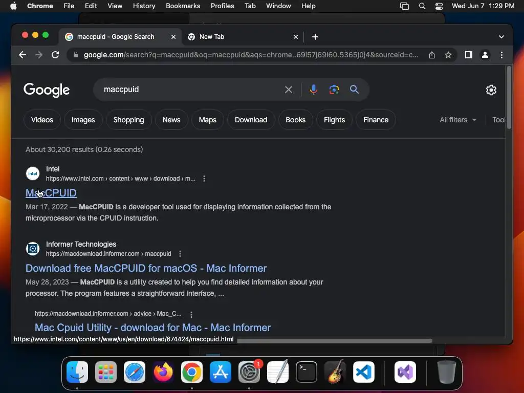Viewport: 524px width, 393px height.
Task: Select the Books filter chip
Action: tap(295, 120)
